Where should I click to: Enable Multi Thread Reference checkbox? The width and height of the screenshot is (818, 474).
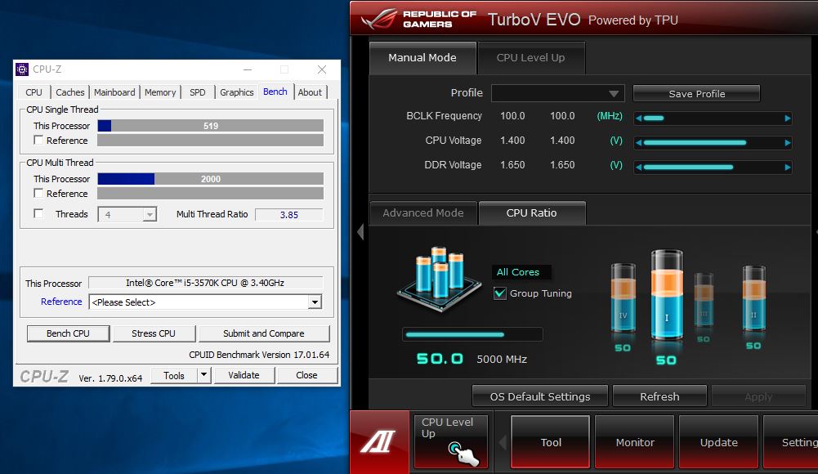coord(38,194)
